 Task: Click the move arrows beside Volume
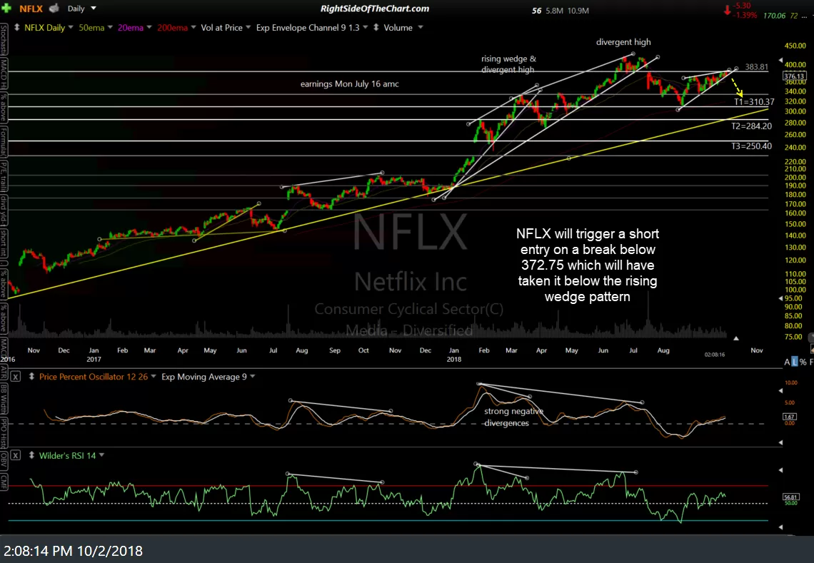pyautogui.click(x=376, y=28)
